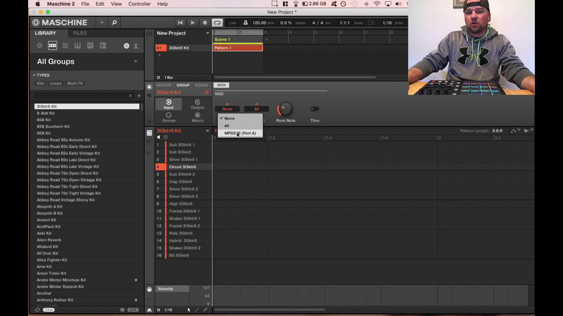The image size is (563, 316).
Task: Collapse the TYPES section
Action: [34, 75]
